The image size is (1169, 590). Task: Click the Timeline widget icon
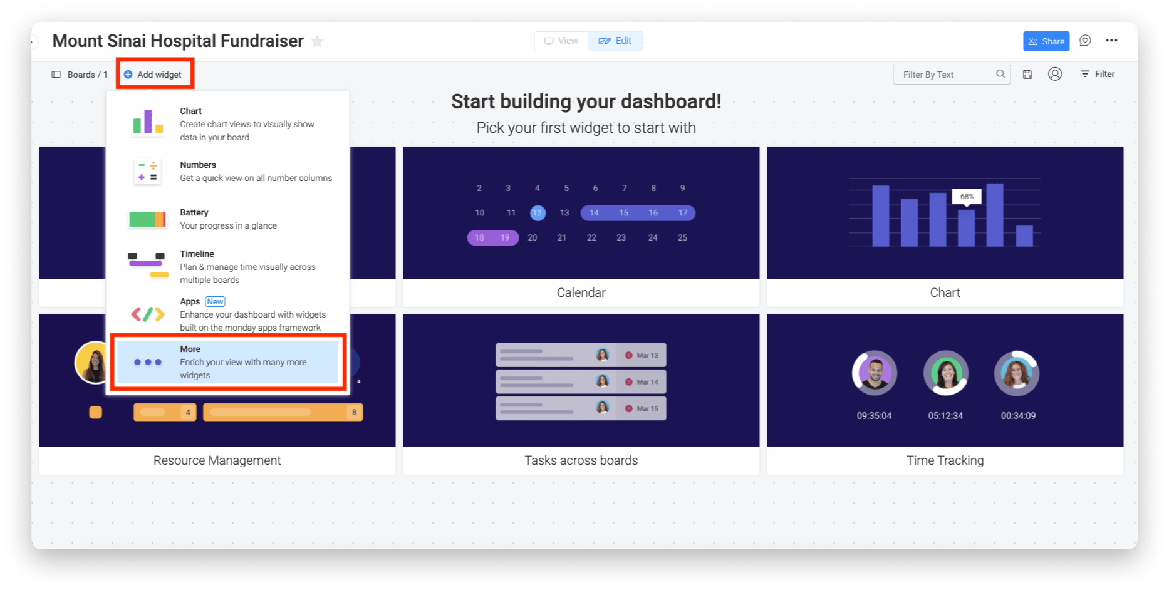[148, 266]
